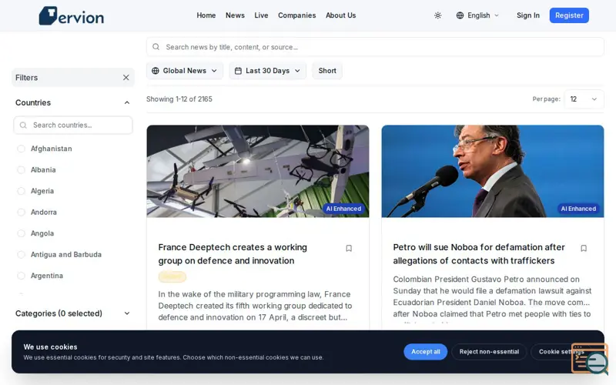Click AI Enhanced badge on drones image
This screenshot has height=385, width=616.
[343, 209]
